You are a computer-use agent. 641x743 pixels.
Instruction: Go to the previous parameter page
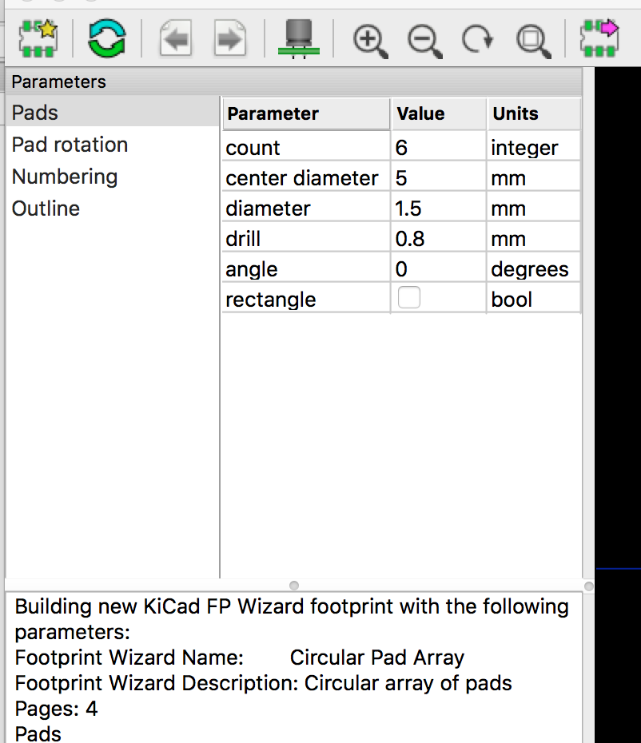click(x=176, y=38)
